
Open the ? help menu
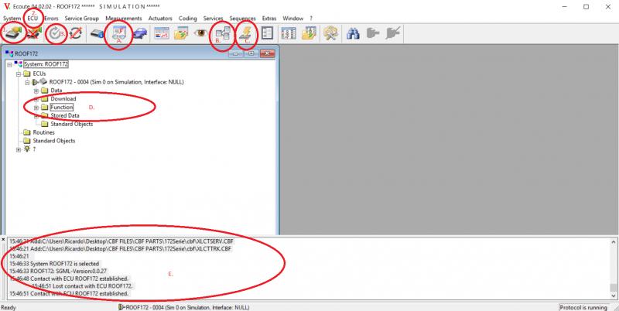point(311,18)
